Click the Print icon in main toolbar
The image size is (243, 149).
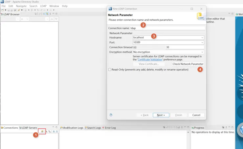point(15,10)
